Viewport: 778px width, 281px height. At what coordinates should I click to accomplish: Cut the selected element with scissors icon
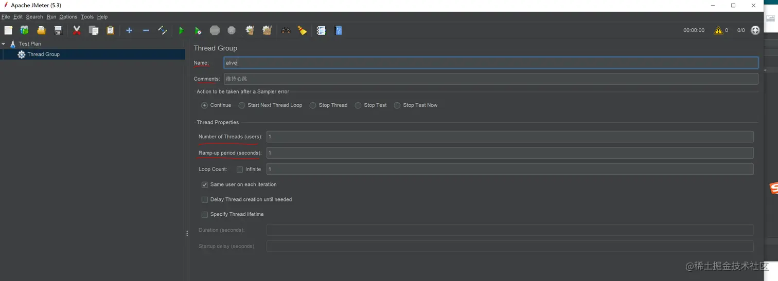coord(77,30)
